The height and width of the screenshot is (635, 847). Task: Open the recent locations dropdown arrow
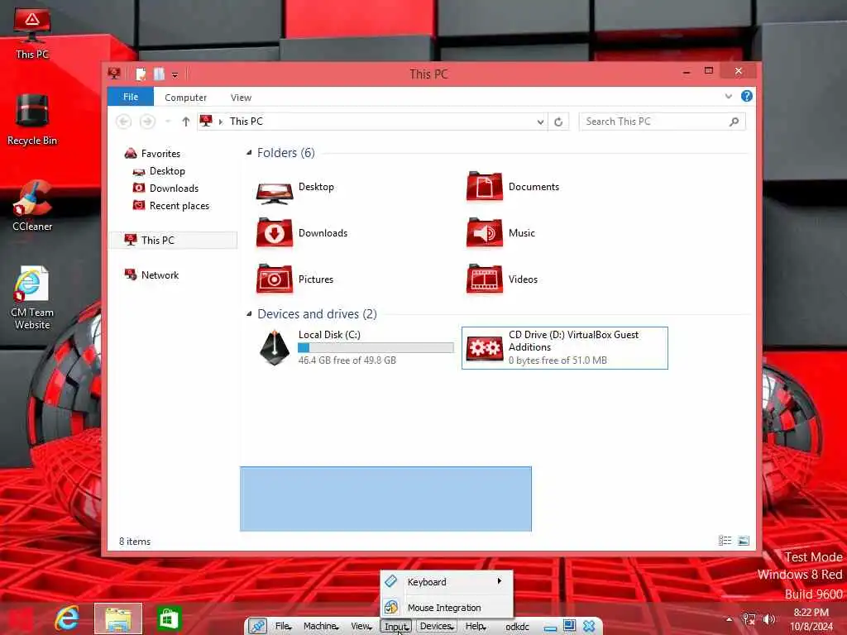tap(168, 122)
